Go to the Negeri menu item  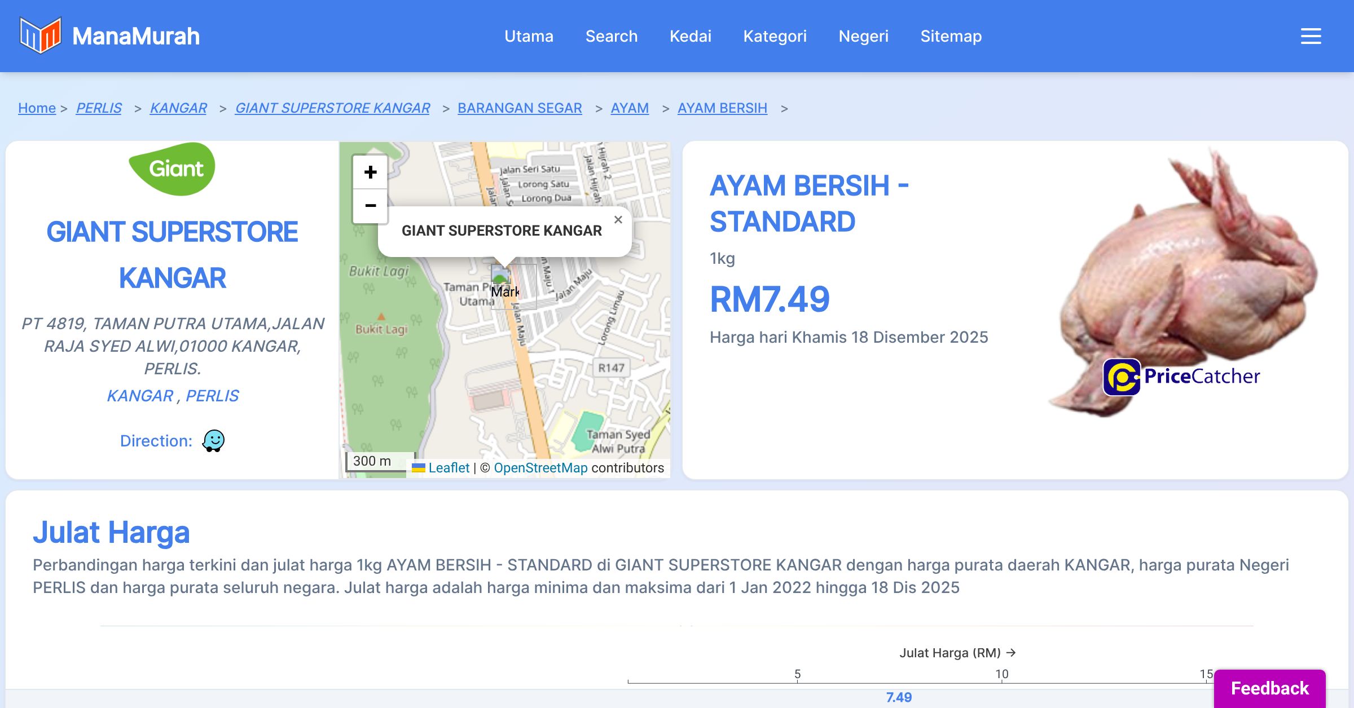pyautogui.click(x=863, y=36)
